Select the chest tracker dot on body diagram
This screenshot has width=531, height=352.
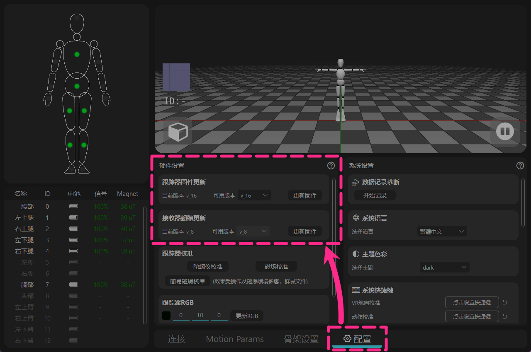tap(77, 54)
